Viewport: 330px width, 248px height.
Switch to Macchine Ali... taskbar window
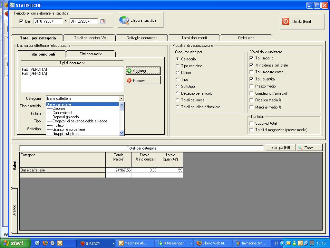pos(135,243)
